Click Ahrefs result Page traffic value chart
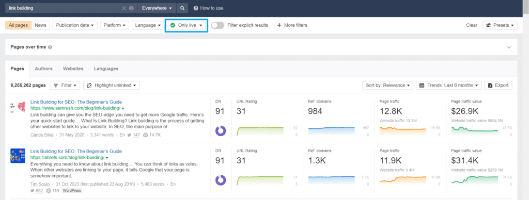This screenshot has height=200, width=529. (x=475, y=180)
